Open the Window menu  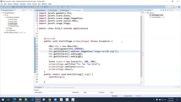(44, 4)
